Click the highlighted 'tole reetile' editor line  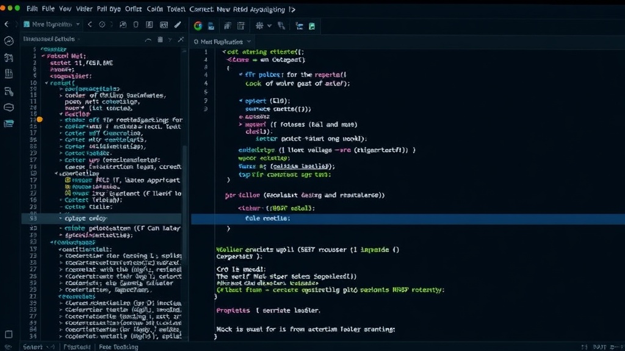tap(408, 219)
